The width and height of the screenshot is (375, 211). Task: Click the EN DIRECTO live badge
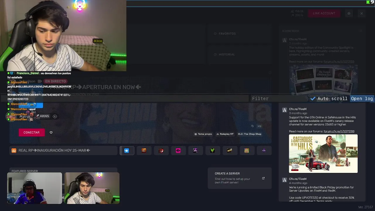(x=55, y=81)
